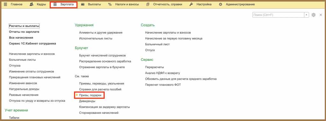
Task: Open Расчеты и выплаты
Action: coord(24,26)
